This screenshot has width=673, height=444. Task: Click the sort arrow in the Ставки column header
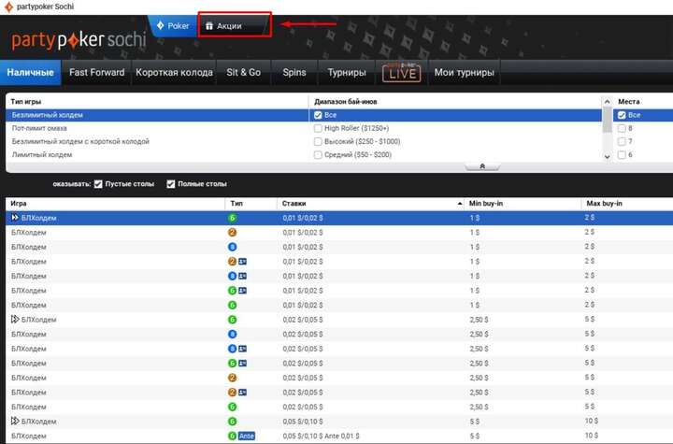(x=460, y=204)
